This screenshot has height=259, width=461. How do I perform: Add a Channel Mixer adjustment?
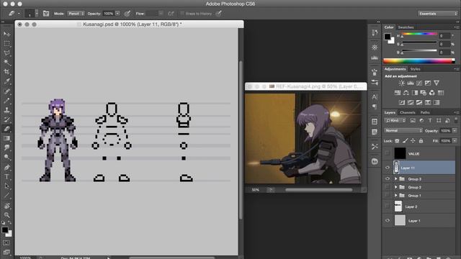[x=432, y=93]
